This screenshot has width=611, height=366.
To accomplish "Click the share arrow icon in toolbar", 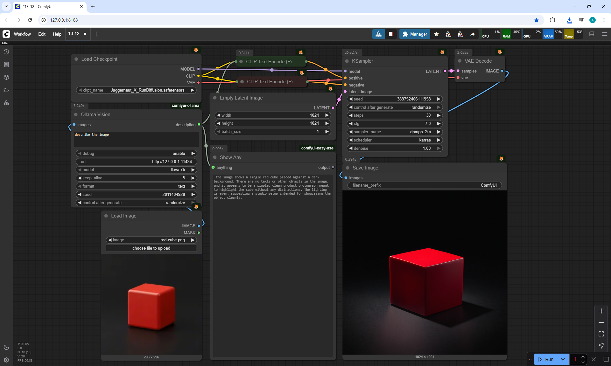I will point(473,34).
